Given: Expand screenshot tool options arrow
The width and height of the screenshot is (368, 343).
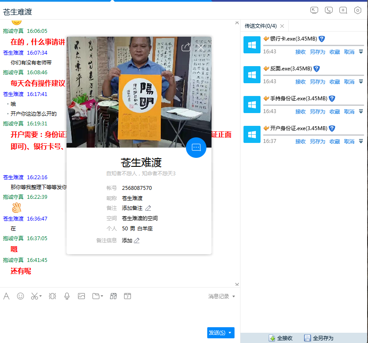Looking at the screenshot, I should coord(41,296).
